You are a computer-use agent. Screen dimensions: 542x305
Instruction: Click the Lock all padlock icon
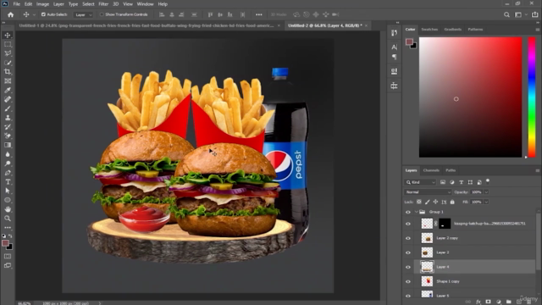pyautogui.click(x=452, y=202)
